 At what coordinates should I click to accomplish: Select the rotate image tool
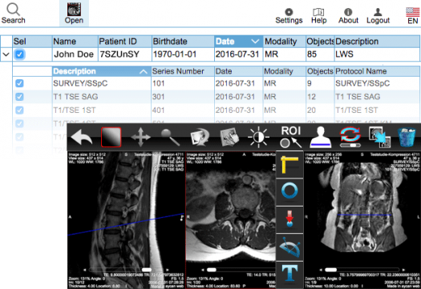[200, 137]
